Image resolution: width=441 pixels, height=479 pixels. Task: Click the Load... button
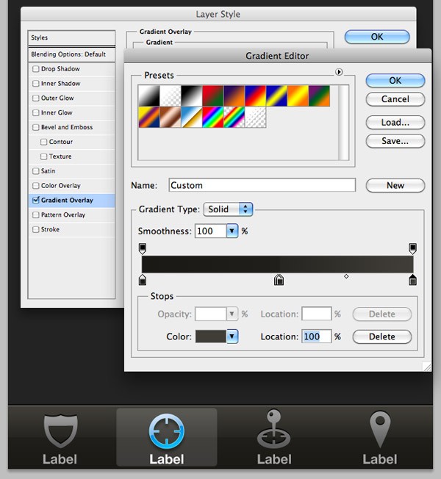click(x=395, y=123)
